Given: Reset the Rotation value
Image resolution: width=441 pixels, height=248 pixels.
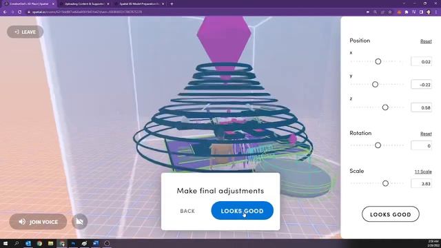Looking at the screenshot, I should tap(426, 134).
